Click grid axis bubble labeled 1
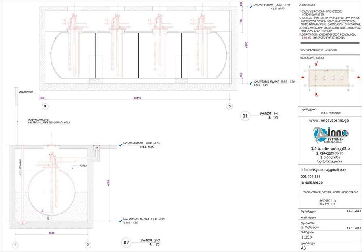 pos(15,245)
